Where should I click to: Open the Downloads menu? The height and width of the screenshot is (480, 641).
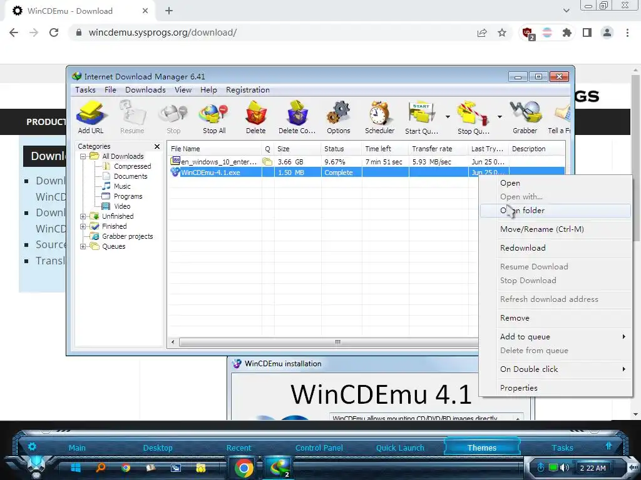tap(145, 90)
